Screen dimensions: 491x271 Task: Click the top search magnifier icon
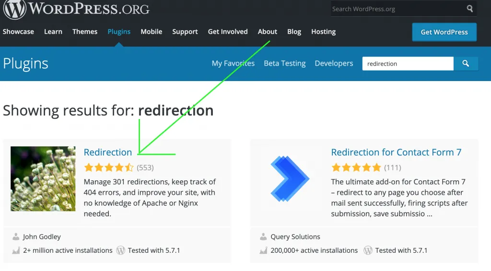470,9
